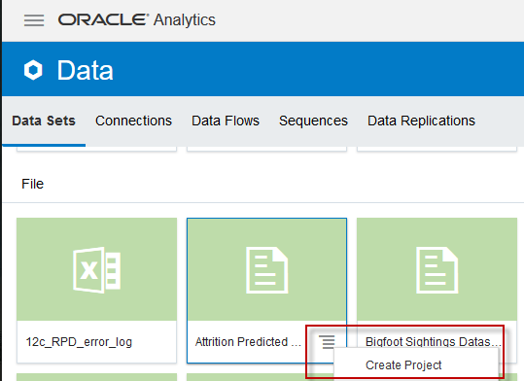The width and height of the screenshot is (524, 381).
Task: Click the 12c_RPD_error_log name
Action: click(x=79, y=342)
